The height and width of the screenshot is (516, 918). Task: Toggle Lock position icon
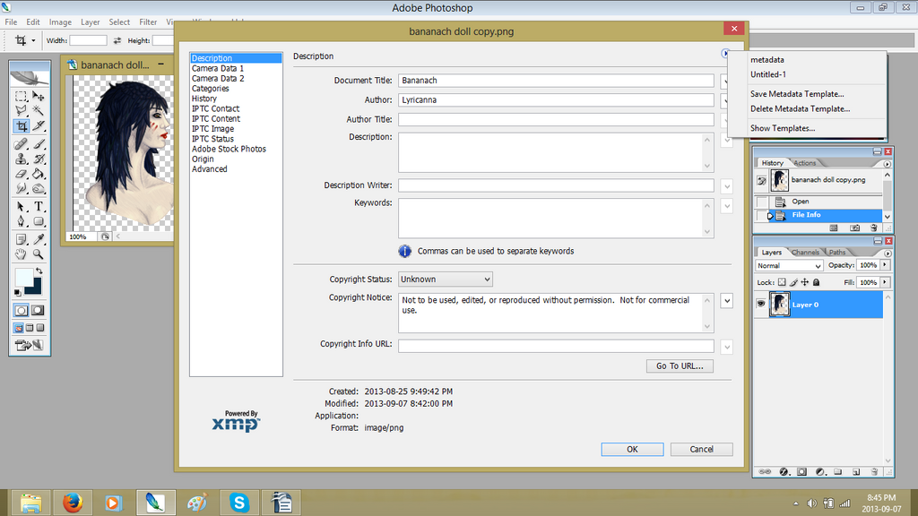805,282
